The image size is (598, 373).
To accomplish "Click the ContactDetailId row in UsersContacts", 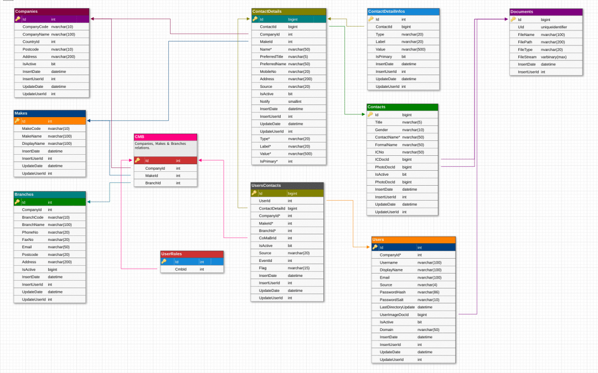I will click(287, 208).
